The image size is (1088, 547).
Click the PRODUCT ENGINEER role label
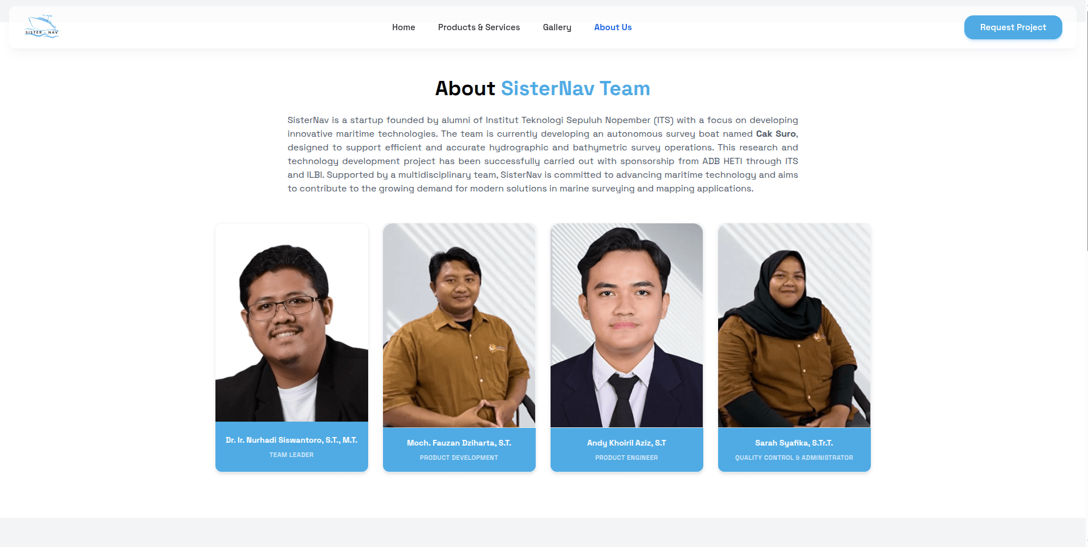point(627,458)
